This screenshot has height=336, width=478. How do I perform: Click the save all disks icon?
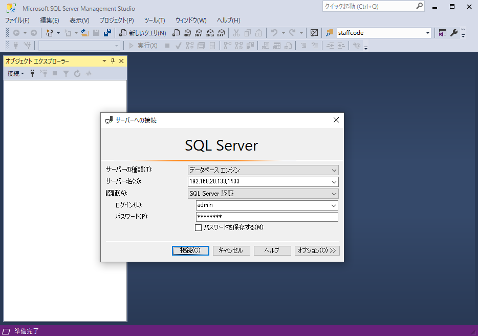pos(107,33)
